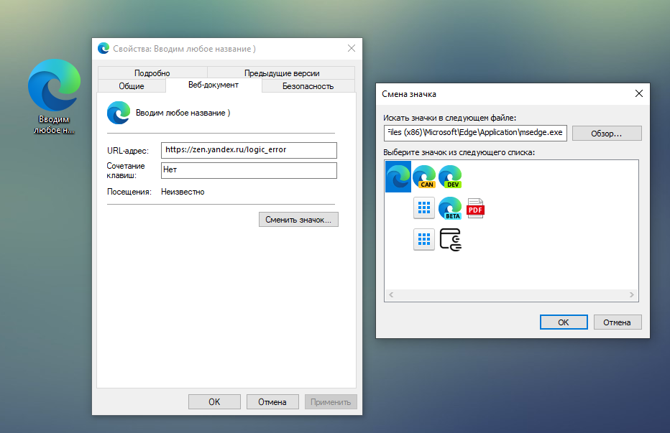Screen dimensions: 670x433
Task: Switch to the Общие tab
Action: coord(132,86)
